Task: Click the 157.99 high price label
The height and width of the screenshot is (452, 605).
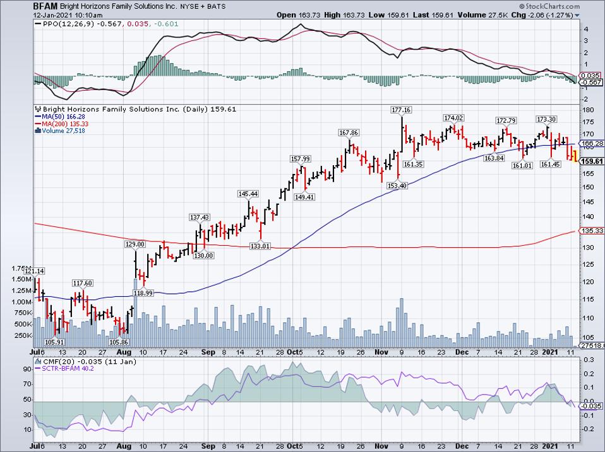Action: pyautogui.click(x=300, y=159)
